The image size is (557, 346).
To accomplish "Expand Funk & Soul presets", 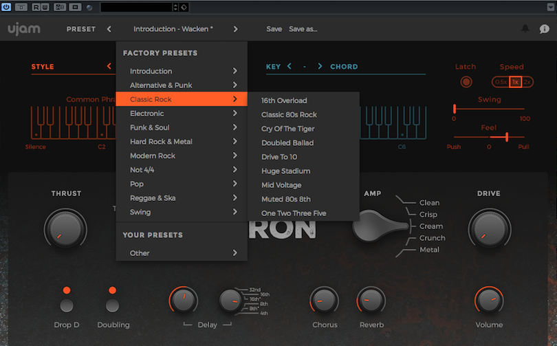I will point(182,127).
